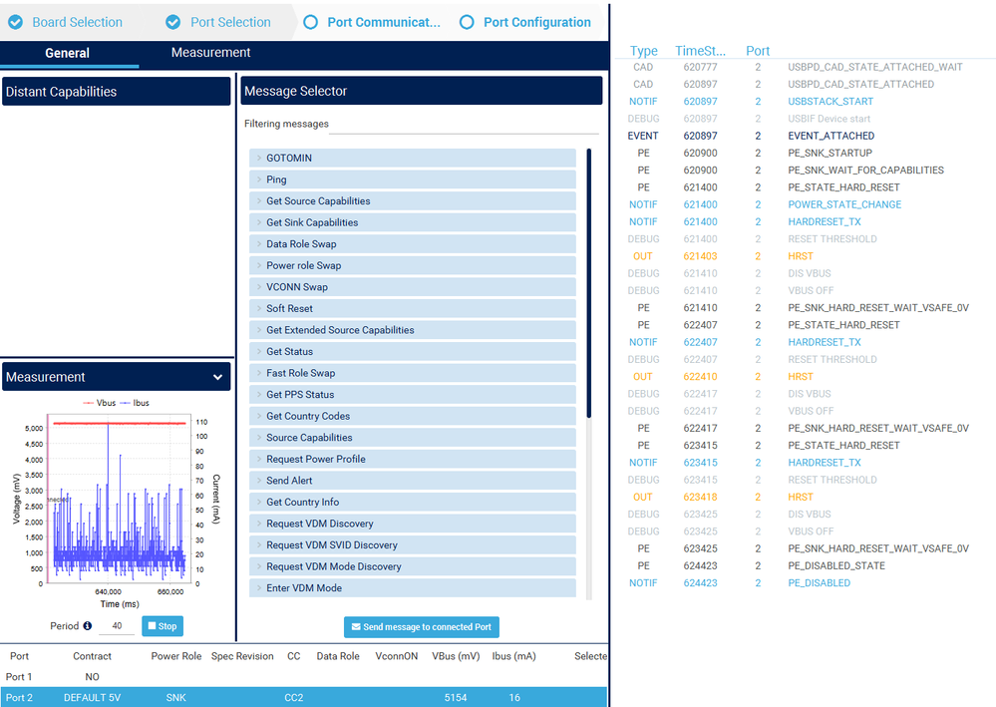996x707 pixels.
Task: Select the Port Configuration step circle
Action: [x=467, y=22]
